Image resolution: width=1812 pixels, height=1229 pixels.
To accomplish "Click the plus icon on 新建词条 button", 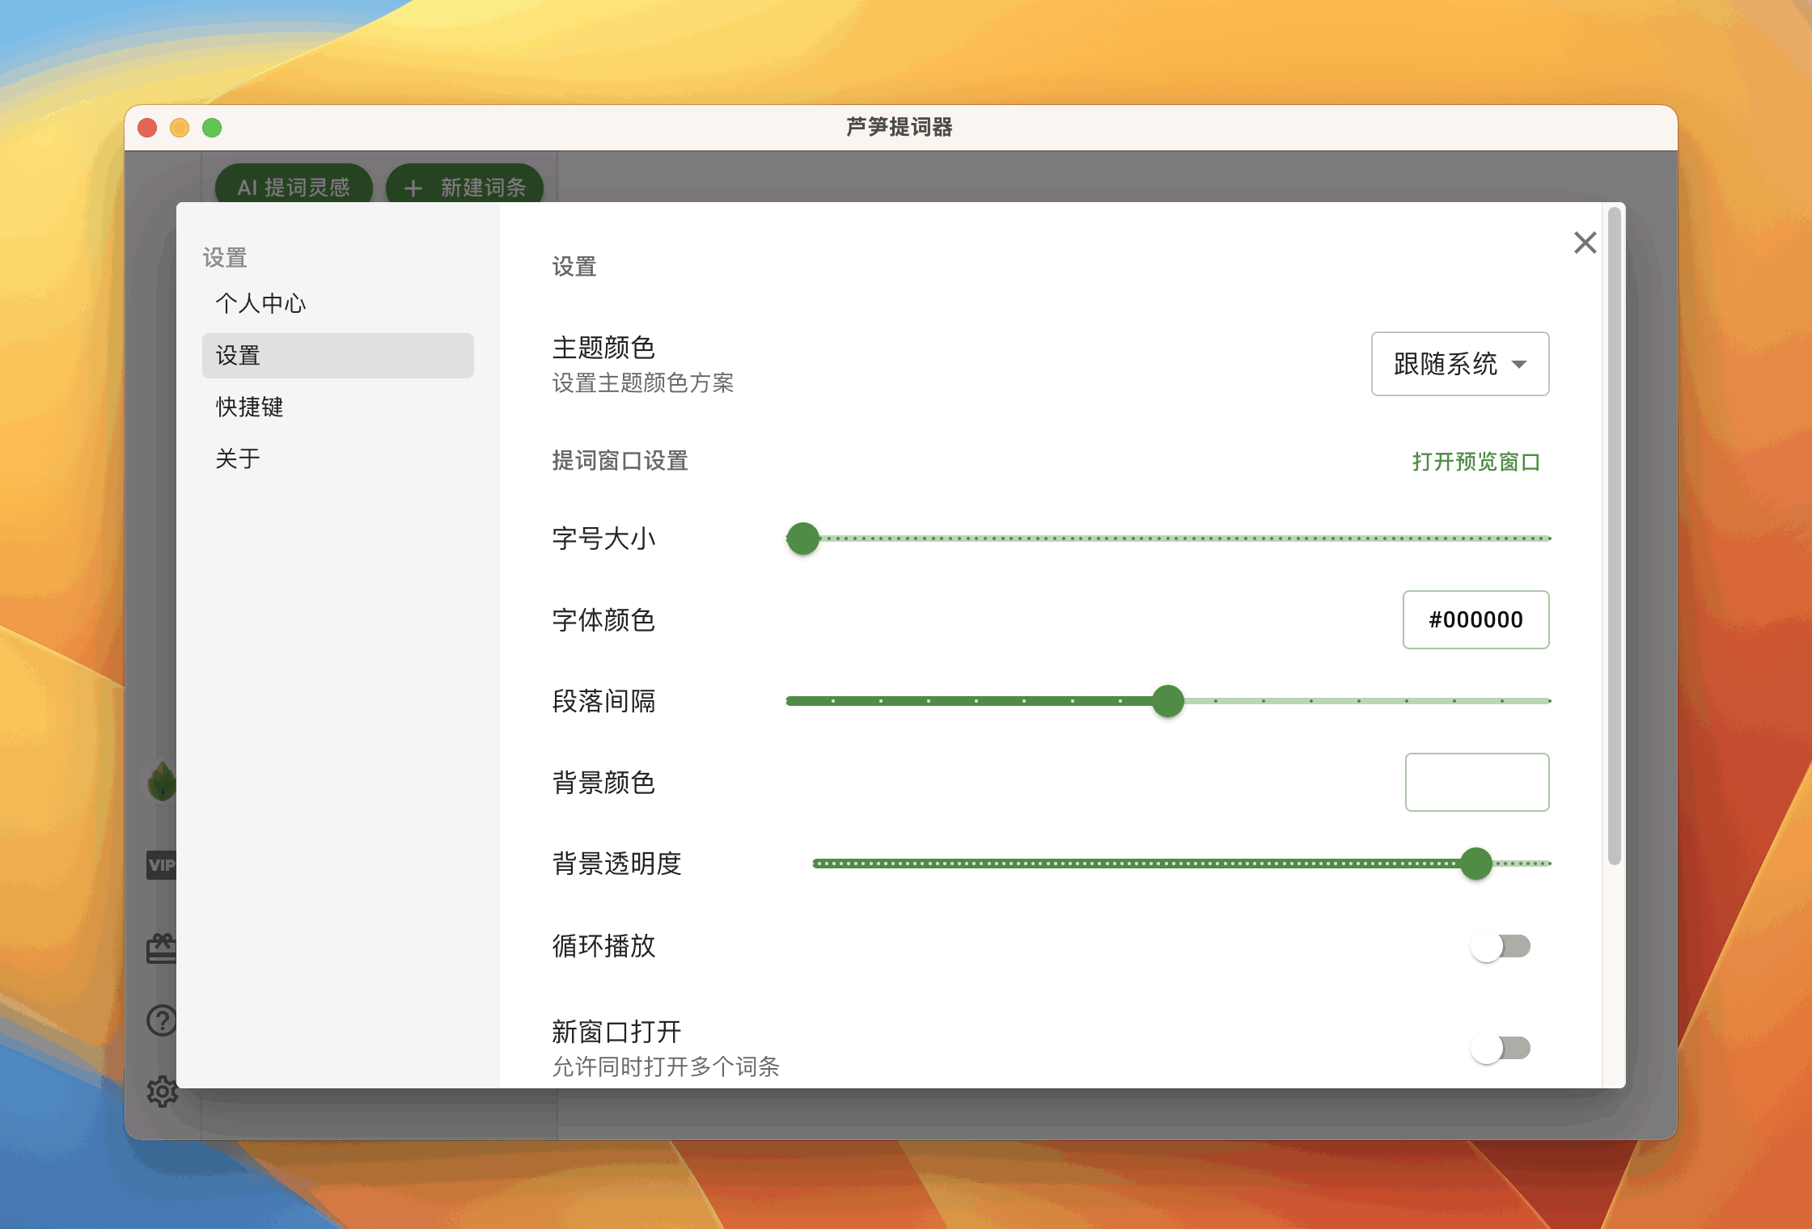I will [x=413, y=188].
